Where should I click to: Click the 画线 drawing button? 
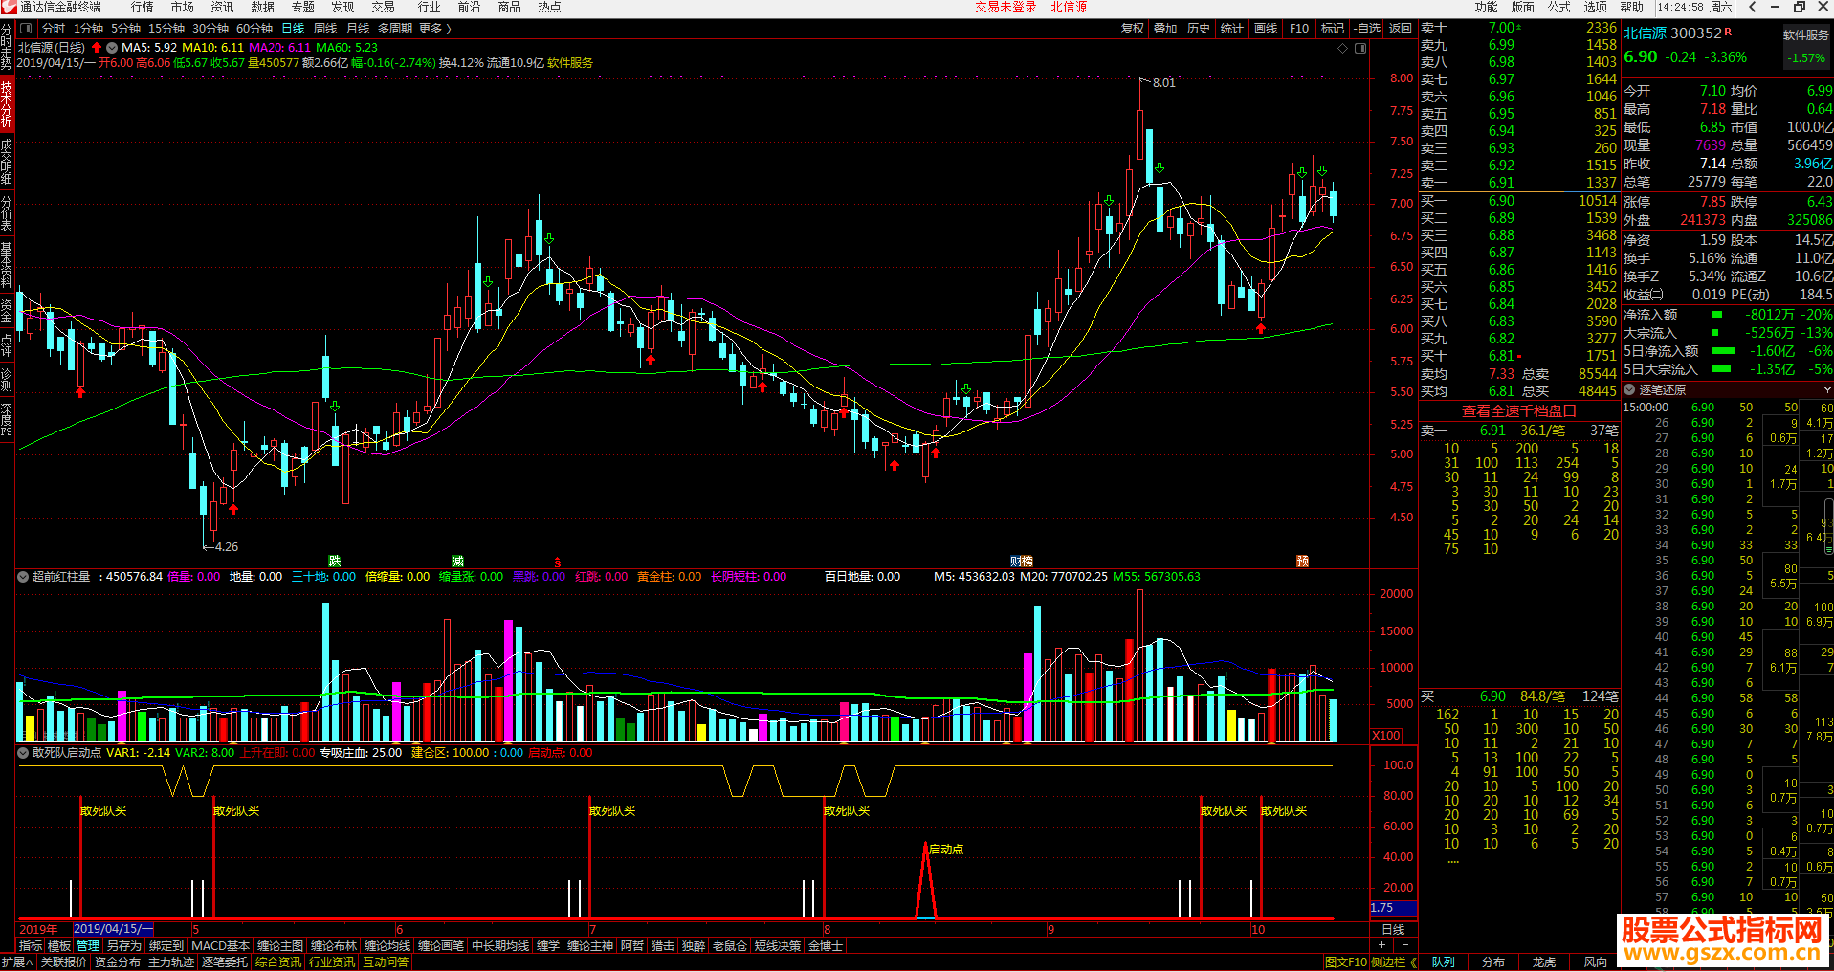coord(1266,29)
